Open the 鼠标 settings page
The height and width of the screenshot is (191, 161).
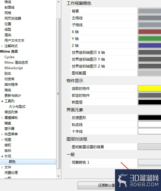pyautogui.click(x=8, y=151)
